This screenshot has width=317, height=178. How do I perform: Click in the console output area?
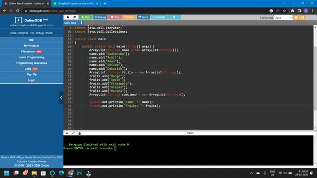(188, 150)
